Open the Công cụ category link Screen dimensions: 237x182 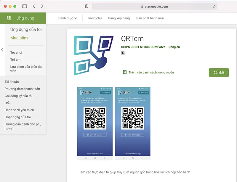[174, 47]
